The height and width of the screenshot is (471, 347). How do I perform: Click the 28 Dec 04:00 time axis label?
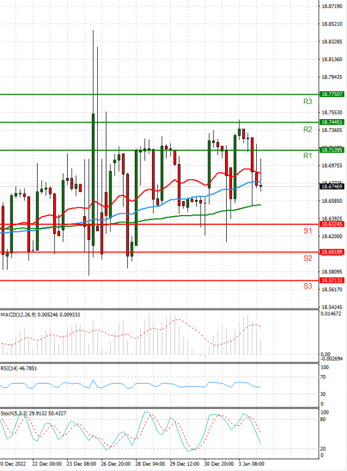150,464
